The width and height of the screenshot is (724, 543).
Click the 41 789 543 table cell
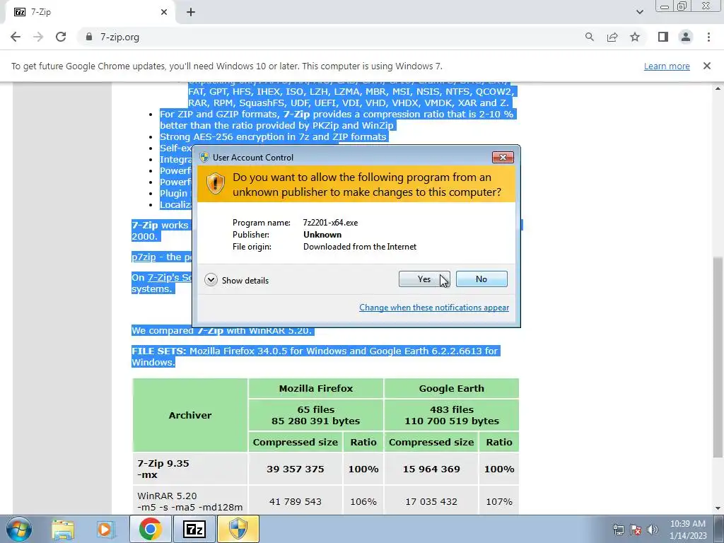[296, 501]
